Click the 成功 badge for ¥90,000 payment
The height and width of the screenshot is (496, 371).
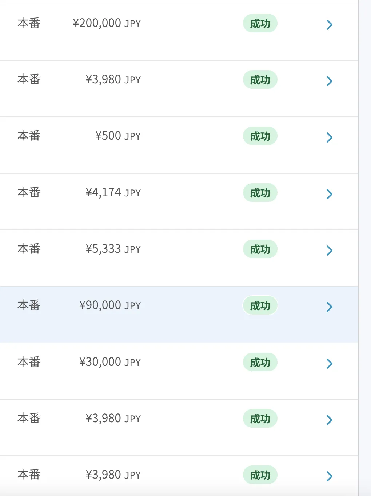pyautogui.click(x=260, y=306)
